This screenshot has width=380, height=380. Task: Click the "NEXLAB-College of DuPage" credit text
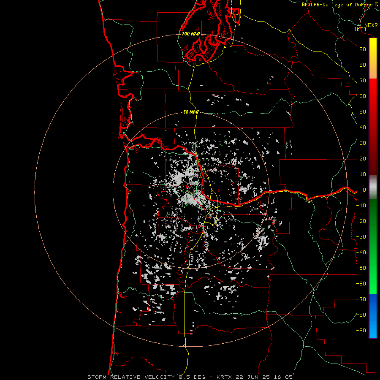[x=337, y=5]
